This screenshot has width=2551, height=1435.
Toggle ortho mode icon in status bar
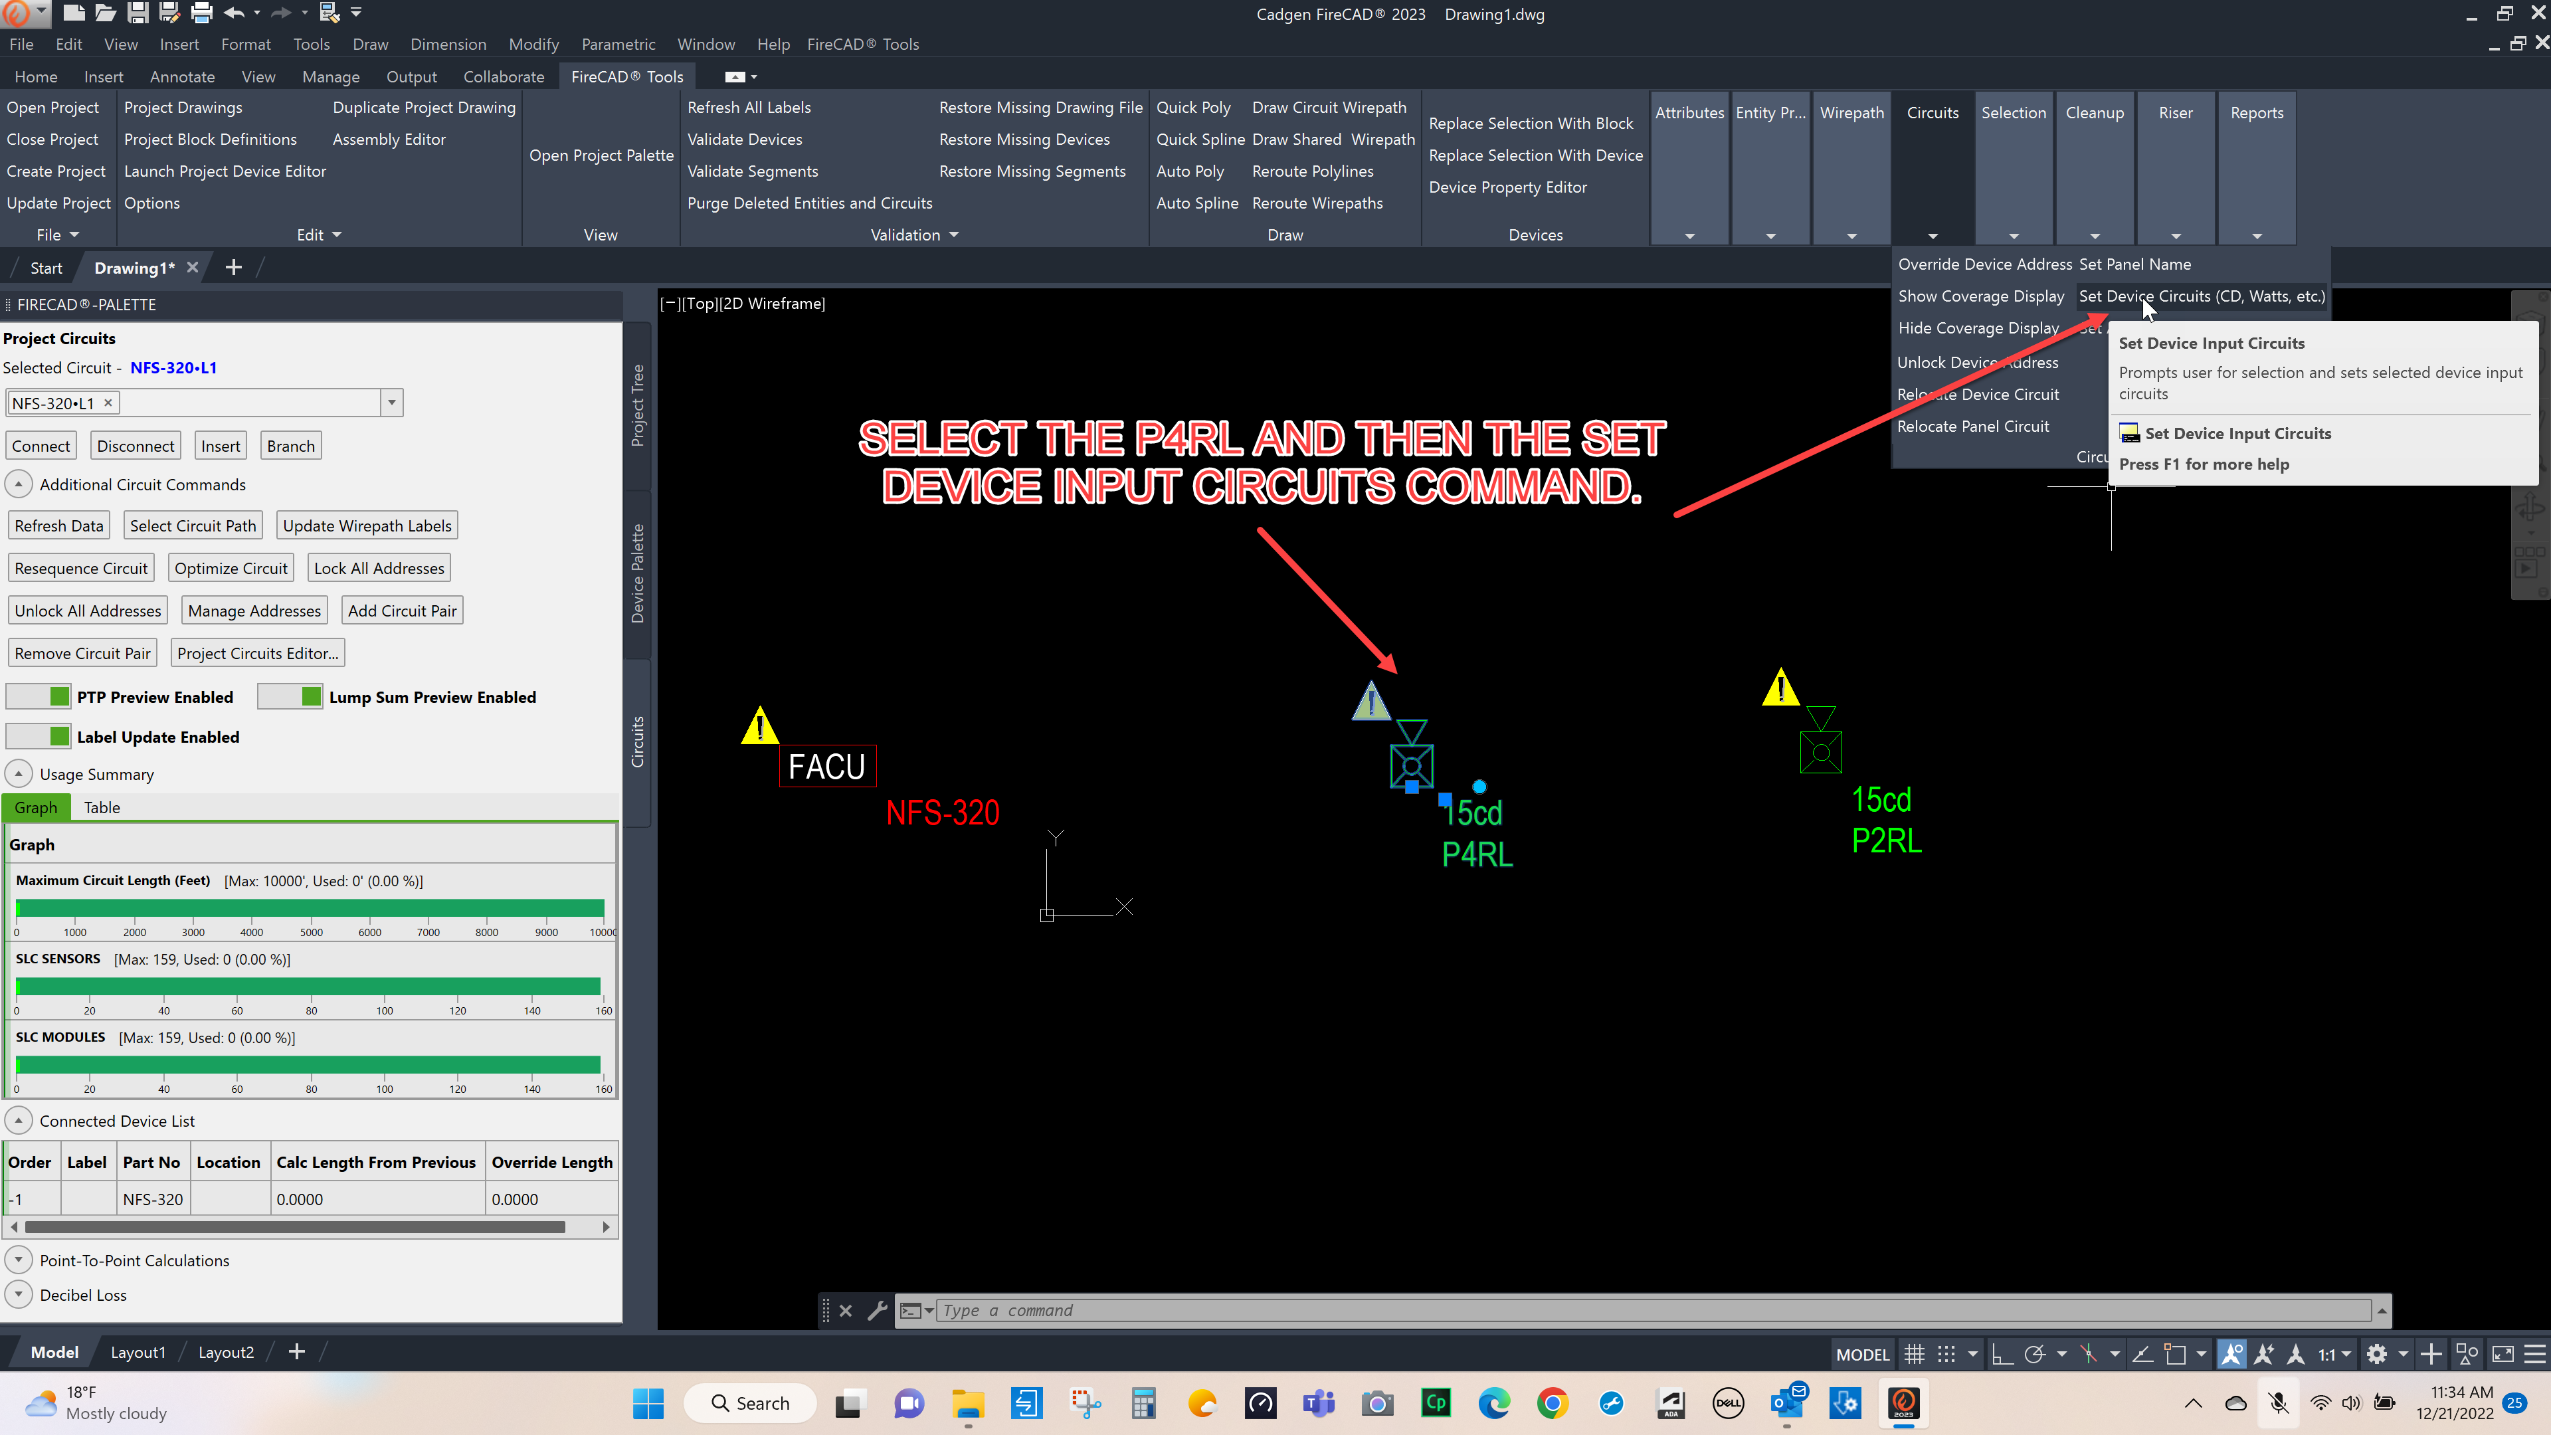click(2002, 1354)
